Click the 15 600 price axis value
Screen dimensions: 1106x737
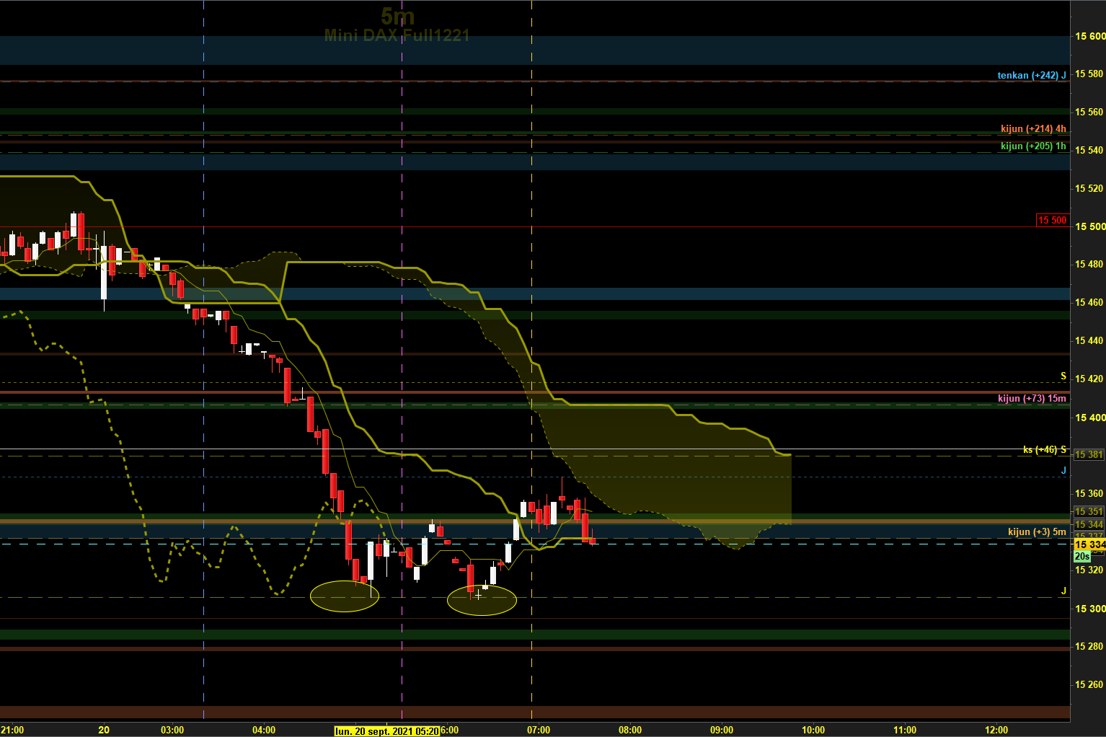pyautogui.click(x=1089, y=36)
